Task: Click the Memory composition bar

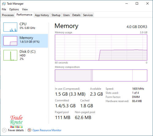Action: tap(101, 75)
